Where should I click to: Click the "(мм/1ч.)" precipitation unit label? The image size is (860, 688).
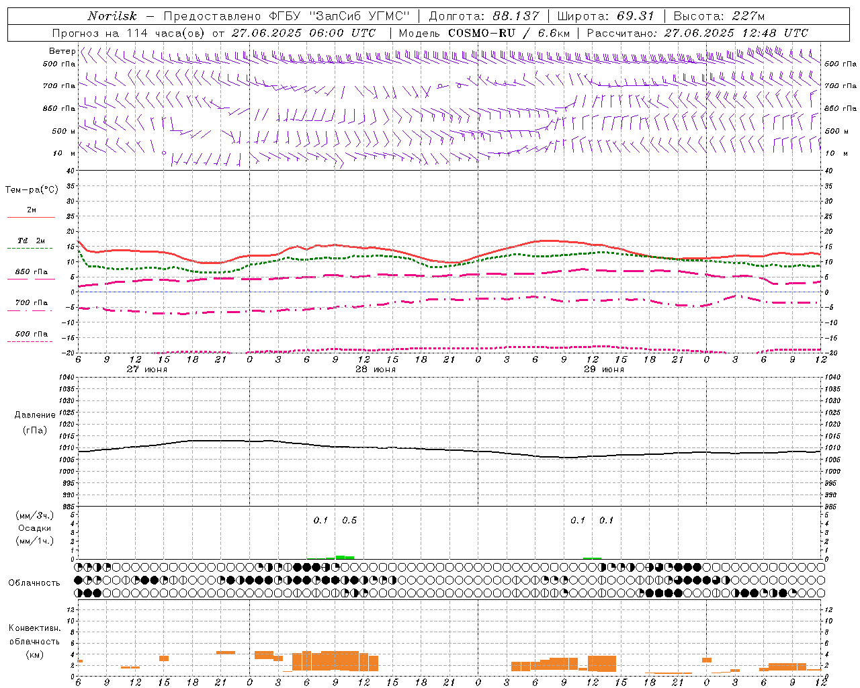tap(35, 541)
